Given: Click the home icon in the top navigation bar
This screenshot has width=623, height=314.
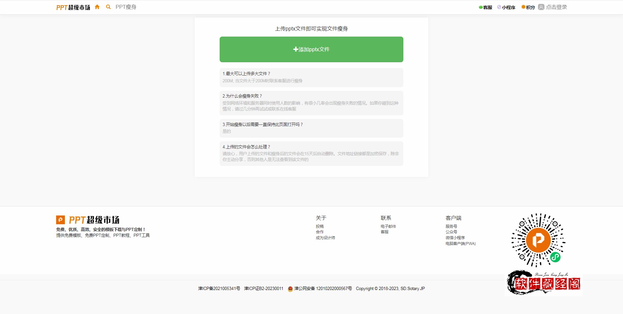Looking at the screenshot, I should [x=97, y=7].
